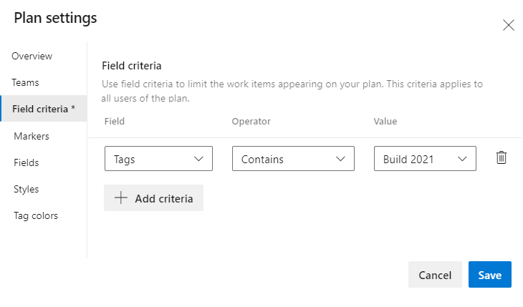Click the field criteria description text

click(292, 91)
